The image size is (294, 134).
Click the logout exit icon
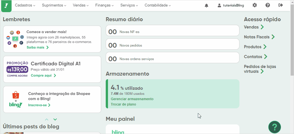coord(280,5)
